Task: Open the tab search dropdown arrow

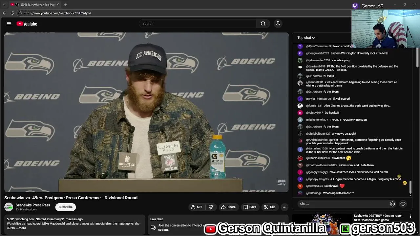Action: [4, 5]
